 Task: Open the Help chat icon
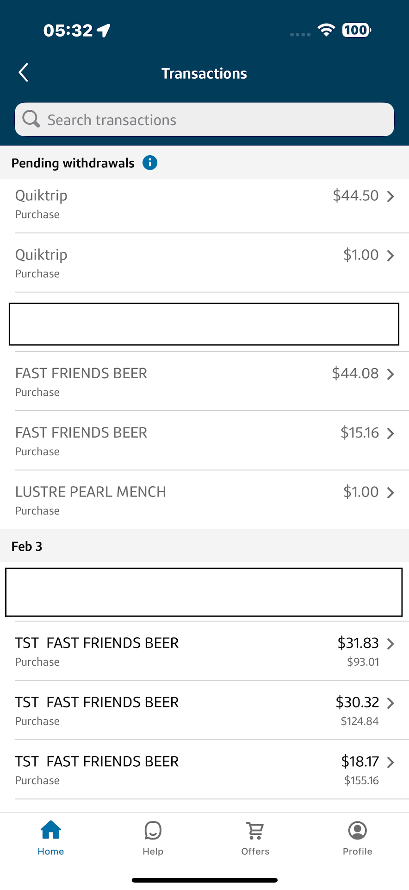click(153, 830)
